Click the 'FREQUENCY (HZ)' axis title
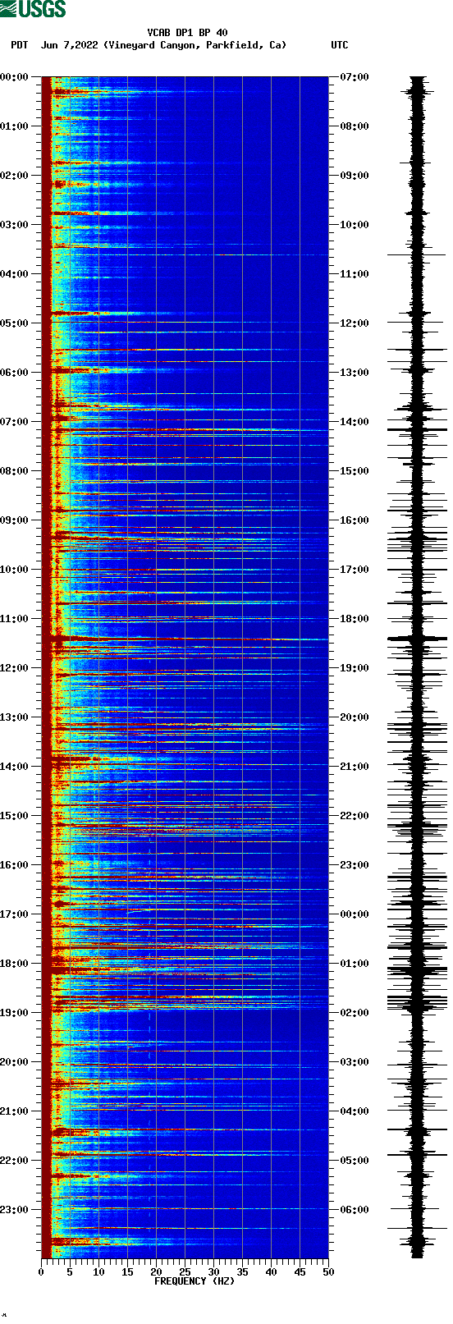 coord(194,1281)
